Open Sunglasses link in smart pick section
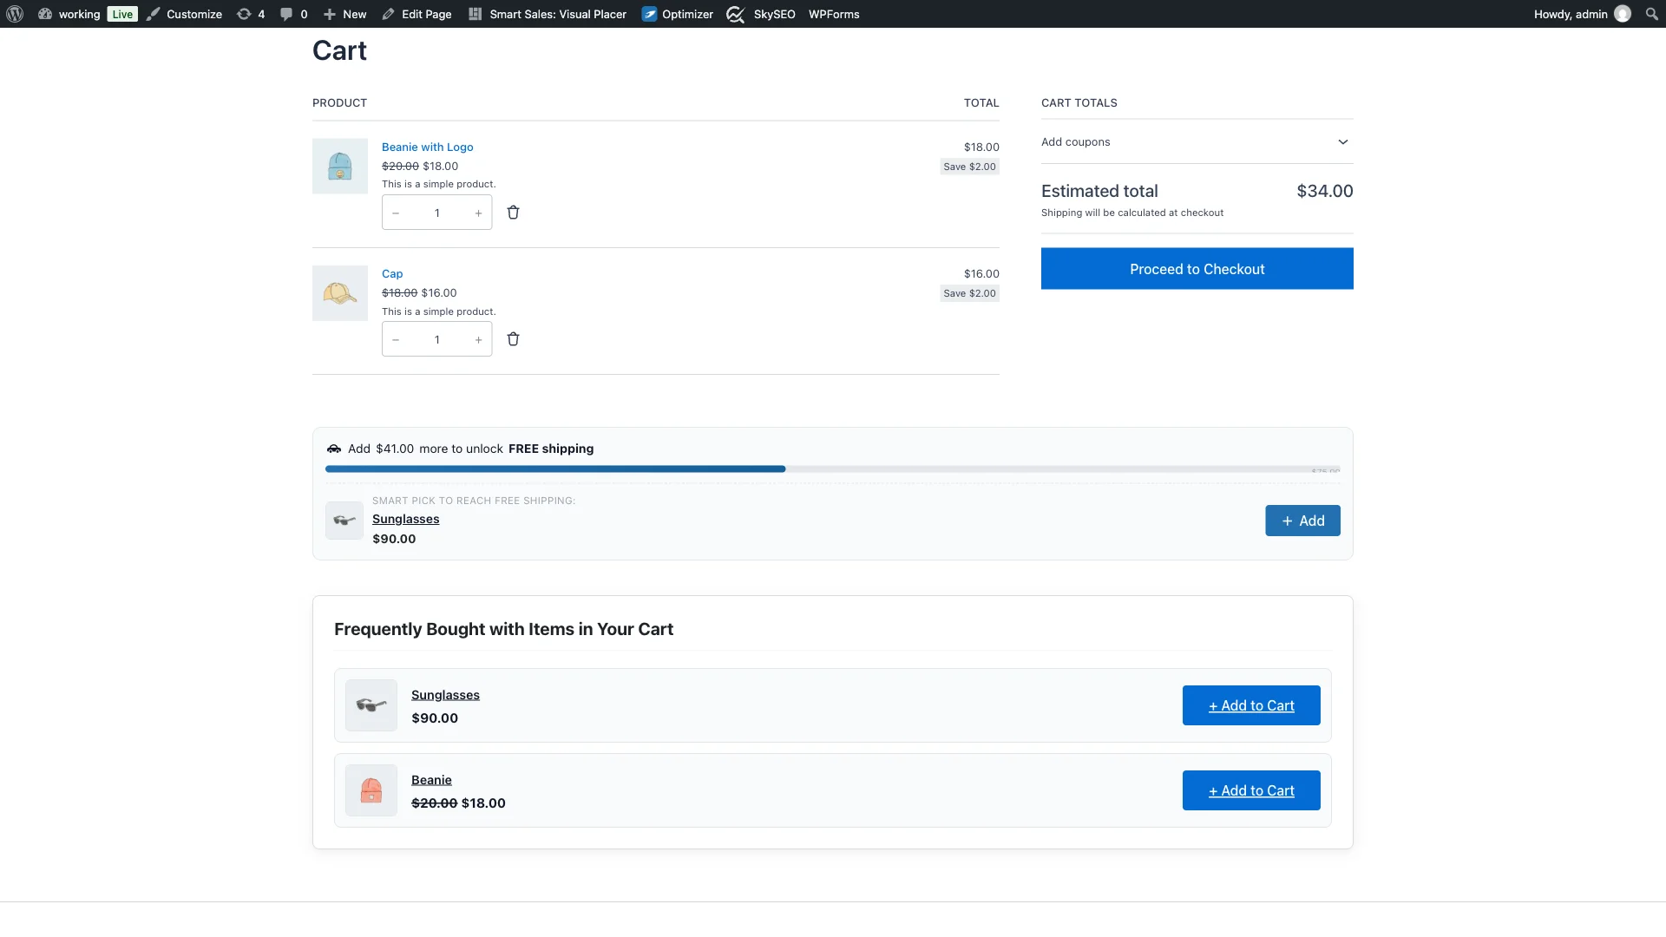This screenshot has height=937, width=1666. (x=406, y=519)
